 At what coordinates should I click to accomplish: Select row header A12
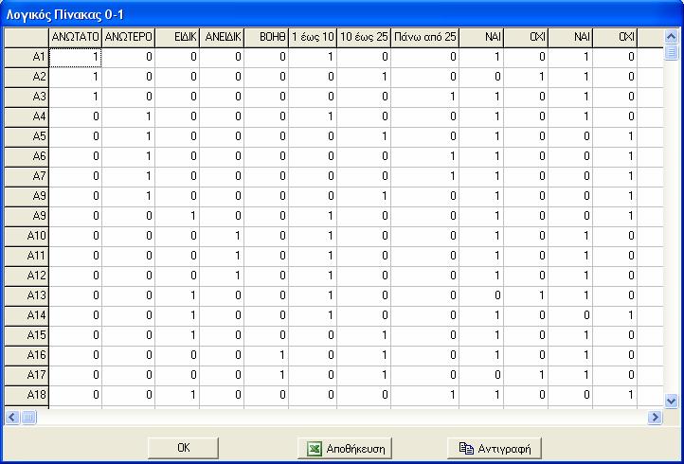27,277
